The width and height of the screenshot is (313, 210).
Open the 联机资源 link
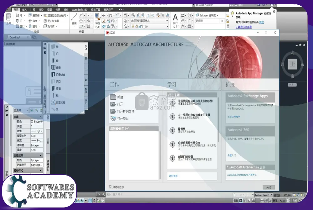click(173, 176)
